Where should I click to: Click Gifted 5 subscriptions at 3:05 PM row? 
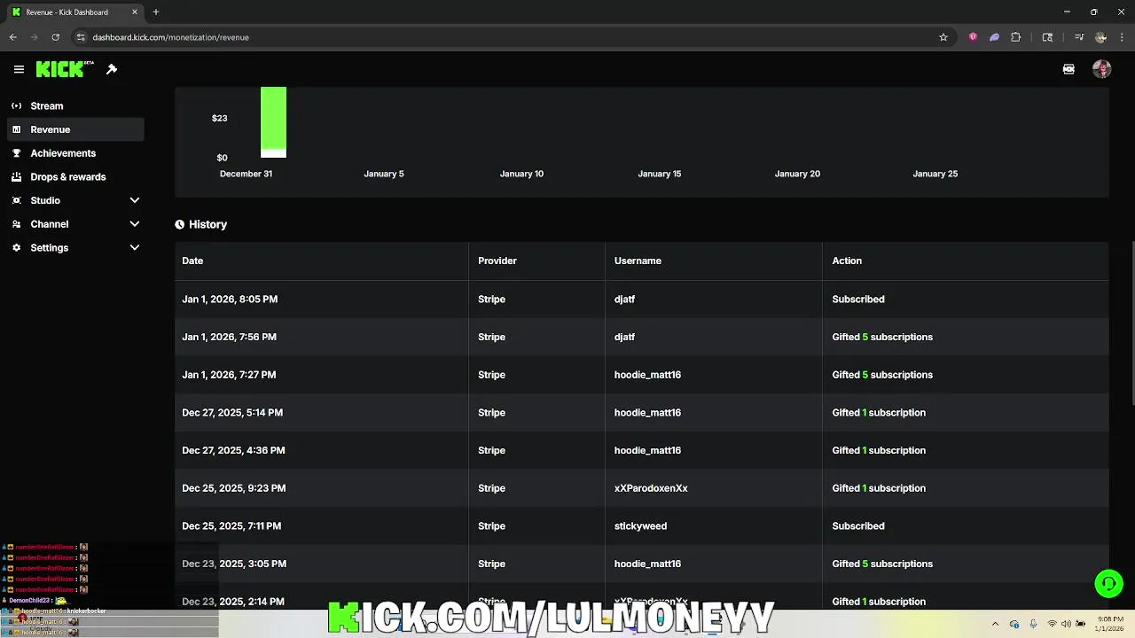(882, 564)
